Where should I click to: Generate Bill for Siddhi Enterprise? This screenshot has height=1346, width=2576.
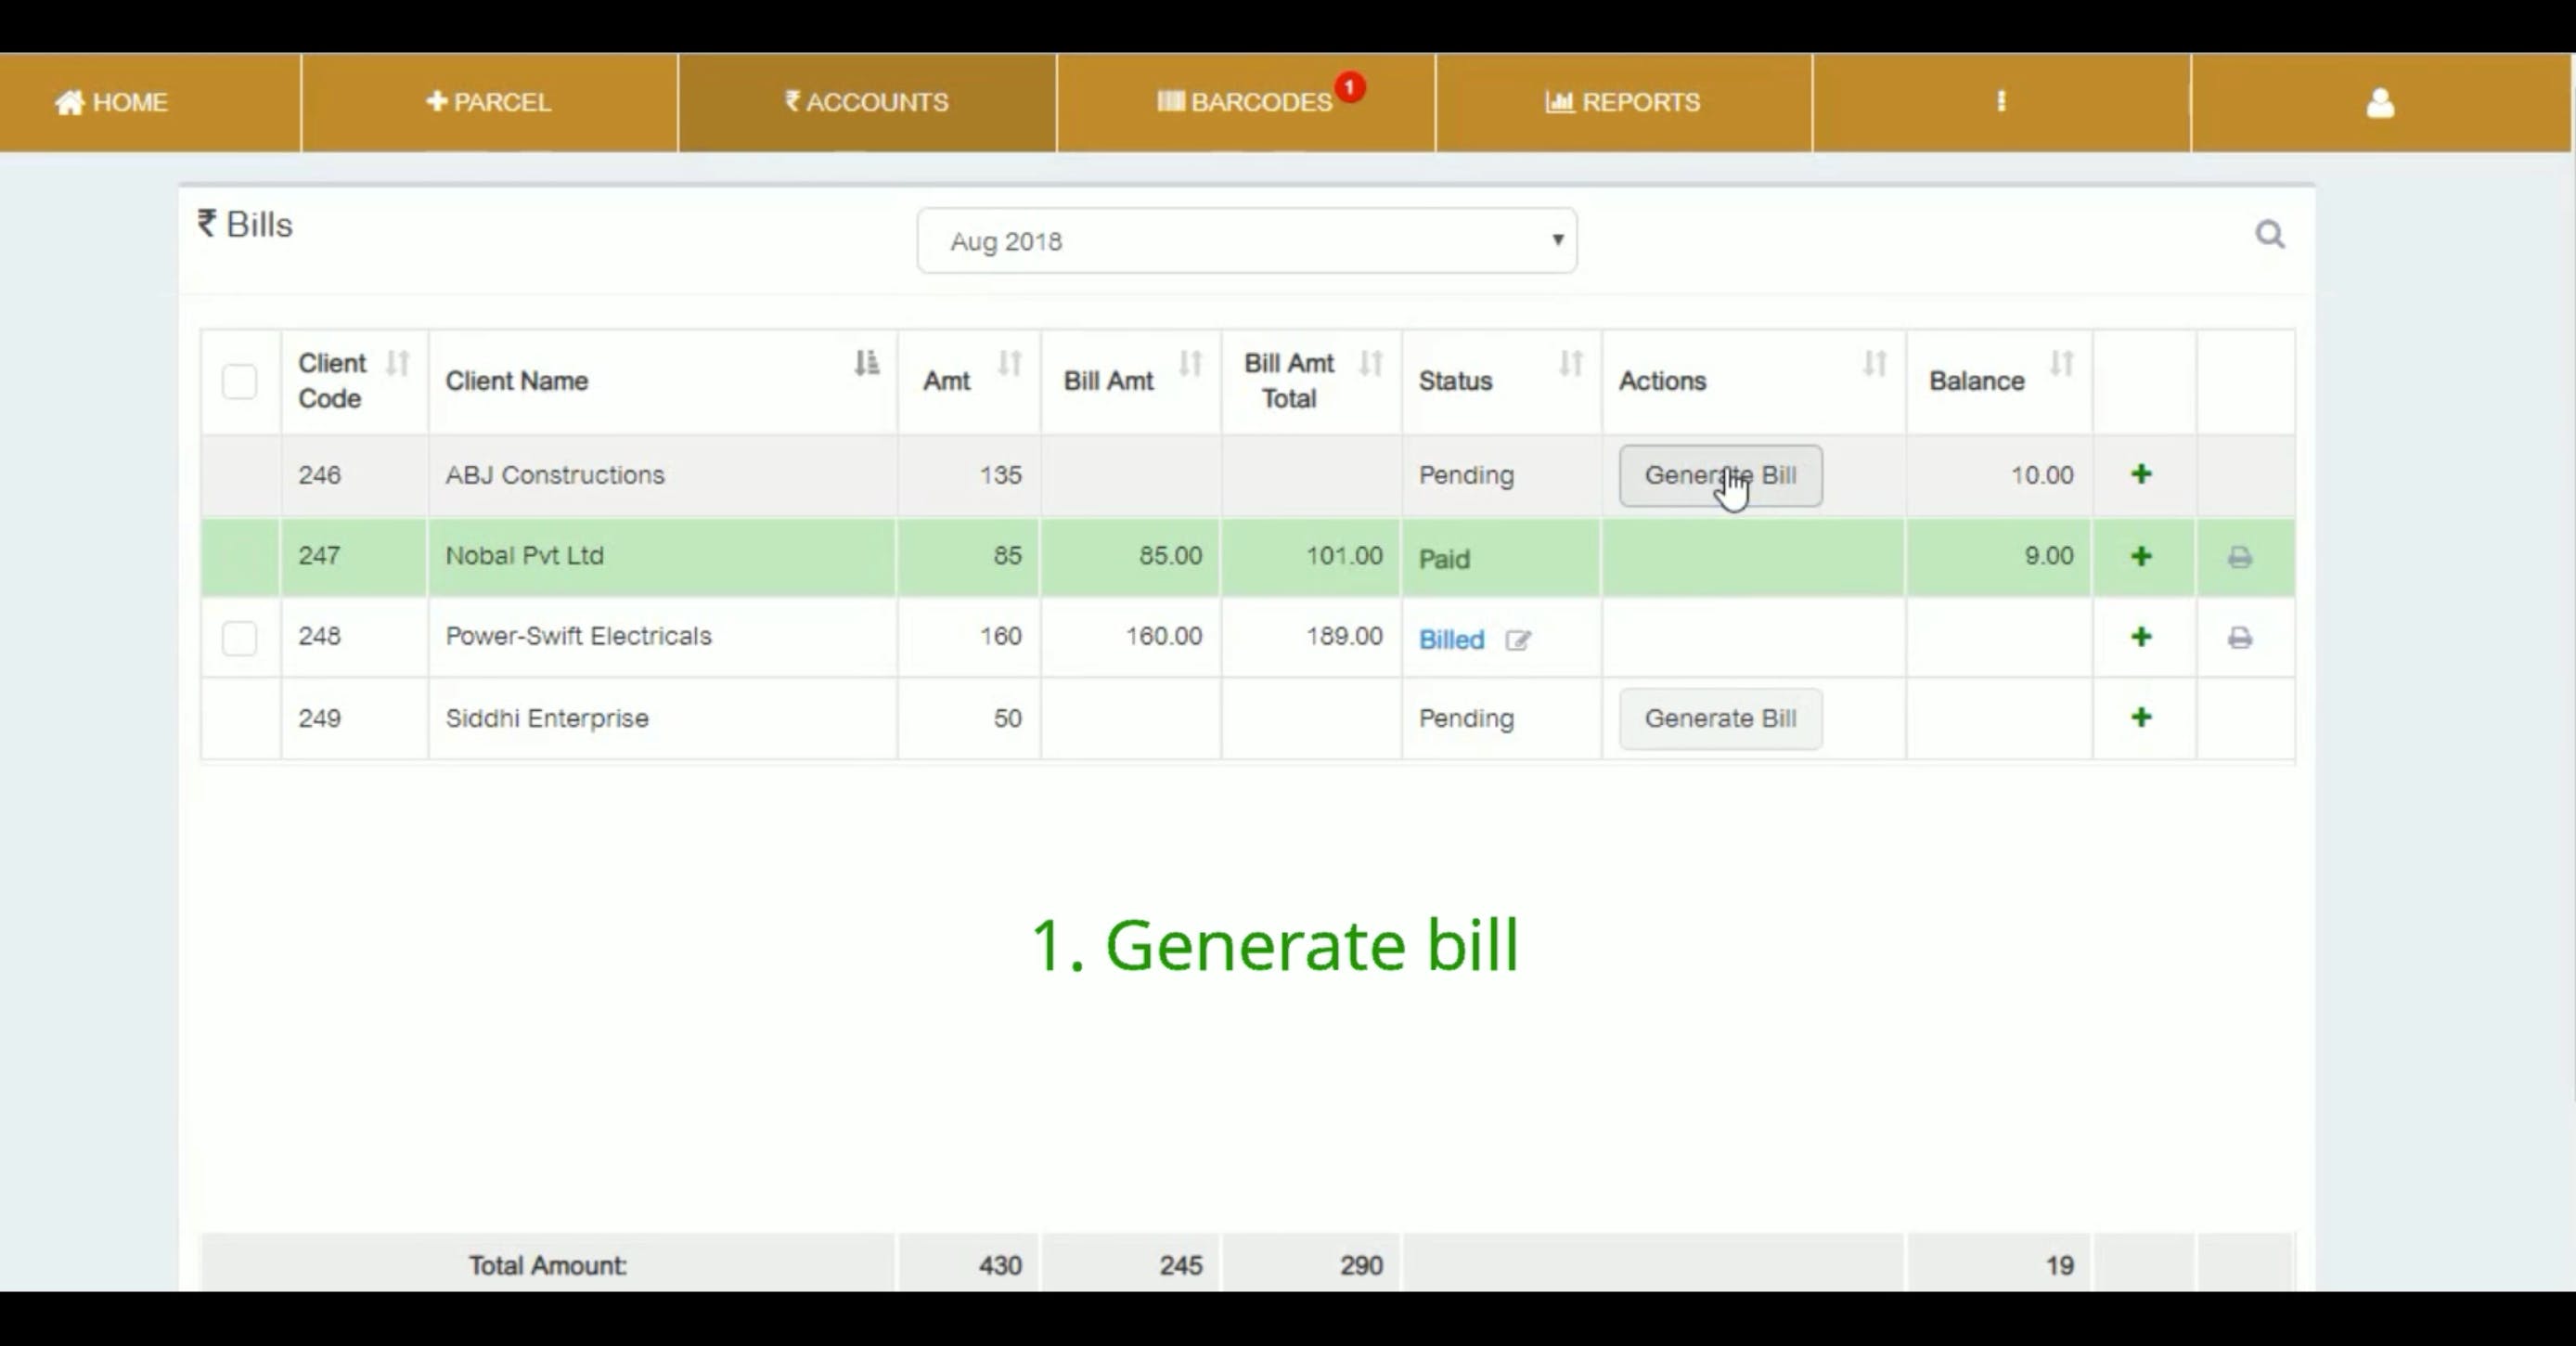[x=1720, y=718]
